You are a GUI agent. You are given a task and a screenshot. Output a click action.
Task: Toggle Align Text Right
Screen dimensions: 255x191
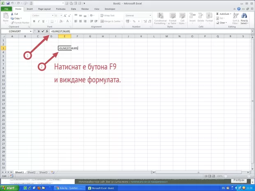pos(85,21)
